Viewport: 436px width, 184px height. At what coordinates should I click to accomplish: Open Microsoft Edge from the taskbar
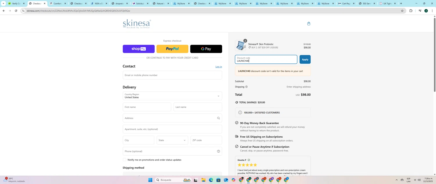point(211,180)
